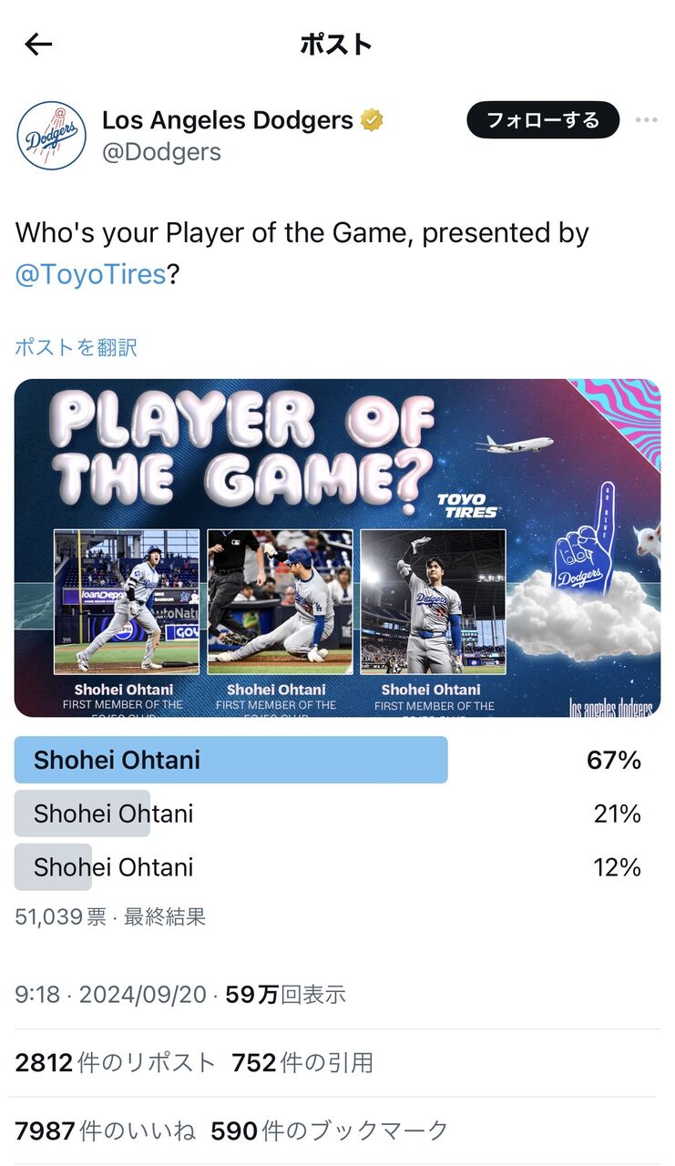Select the 21% Shohei Ohtani poll option
This screenshot has height=1166, width=675.
(328, 813)
